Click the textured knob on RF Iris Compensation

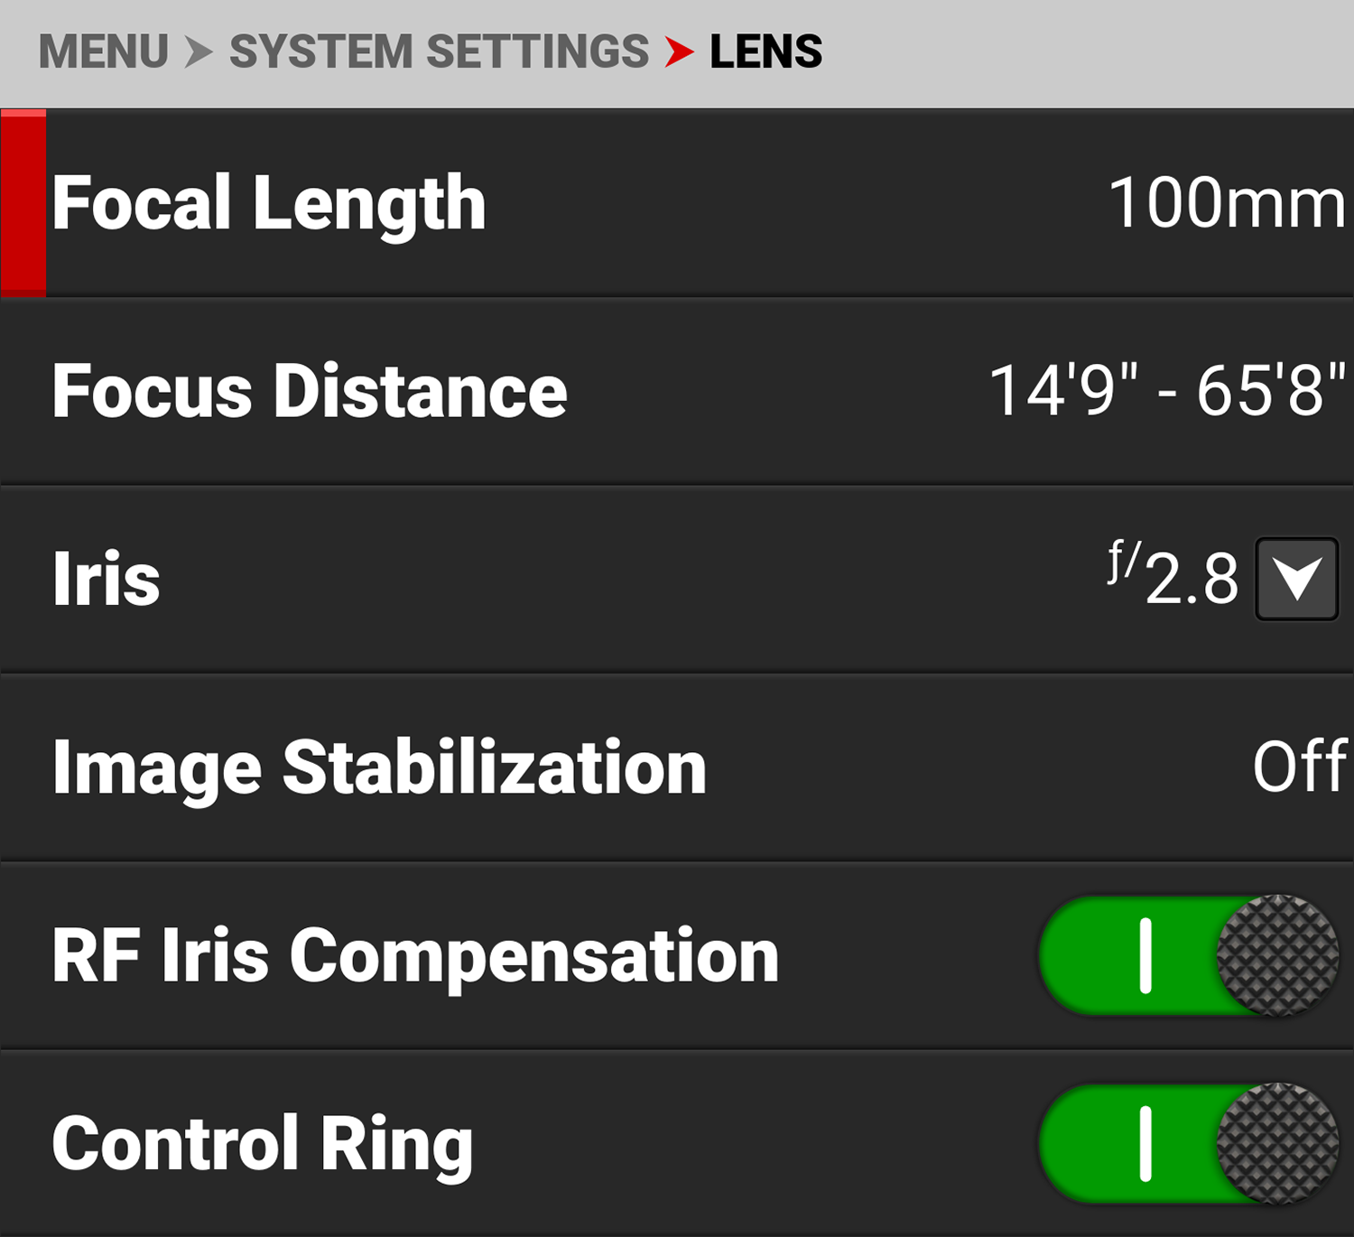[1276, 955]
